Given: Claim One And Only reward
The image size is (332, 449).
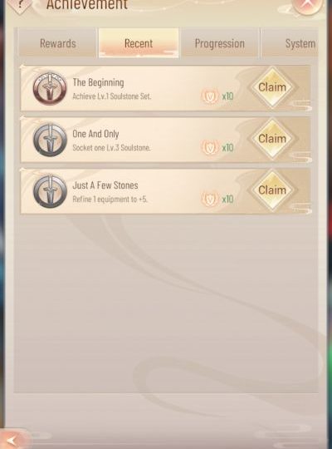Looking at the screenshot, I should pyautogui.click(x=272, y=139).
